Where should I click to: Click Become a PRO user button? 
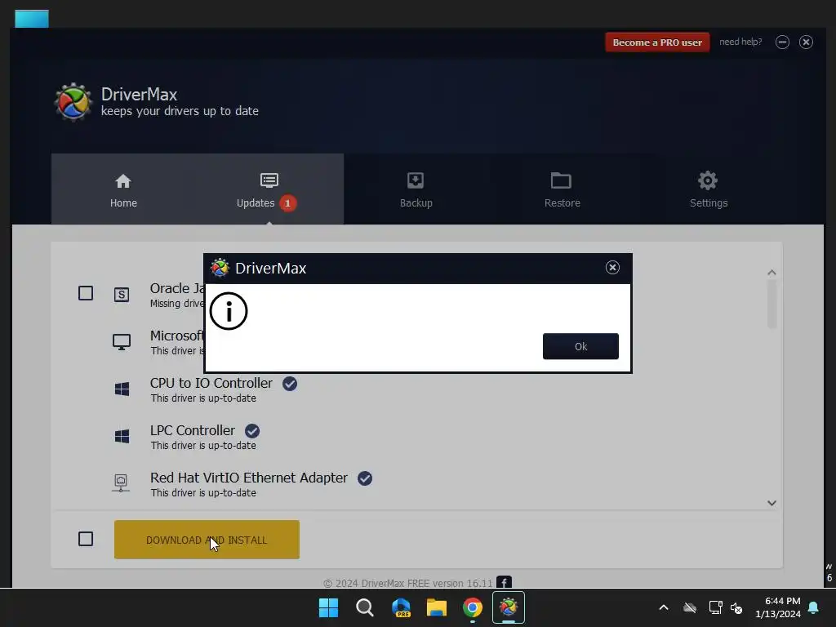pyautogui.click(x=657, y=42)
